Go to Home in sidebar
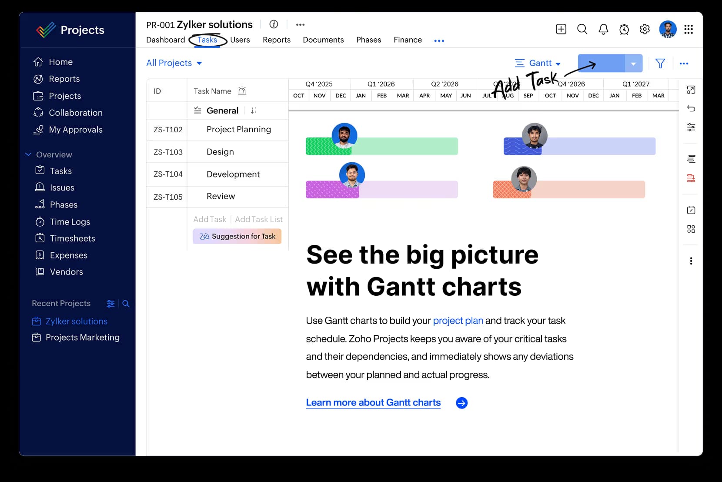This screenshot has width=722, height=482. coord(53,62)
